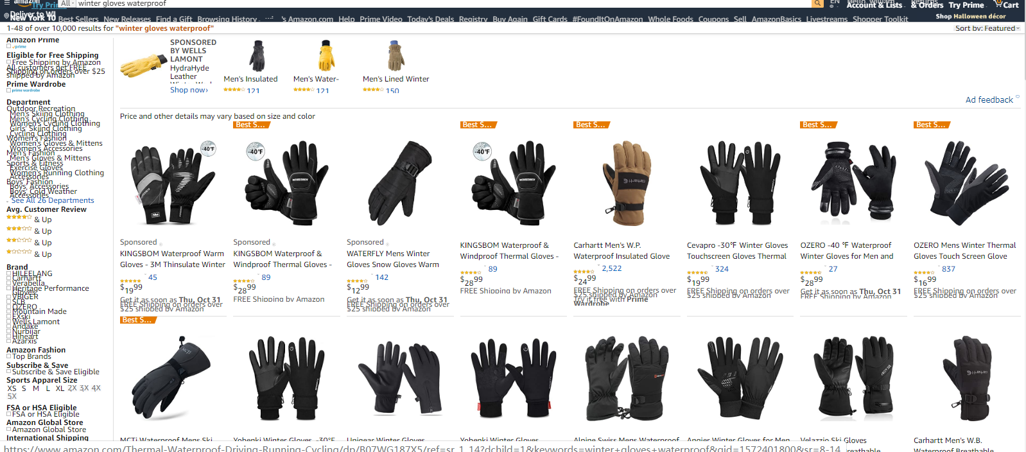Enable the Free Shipping by Amazon checkbox

(9, 62)
